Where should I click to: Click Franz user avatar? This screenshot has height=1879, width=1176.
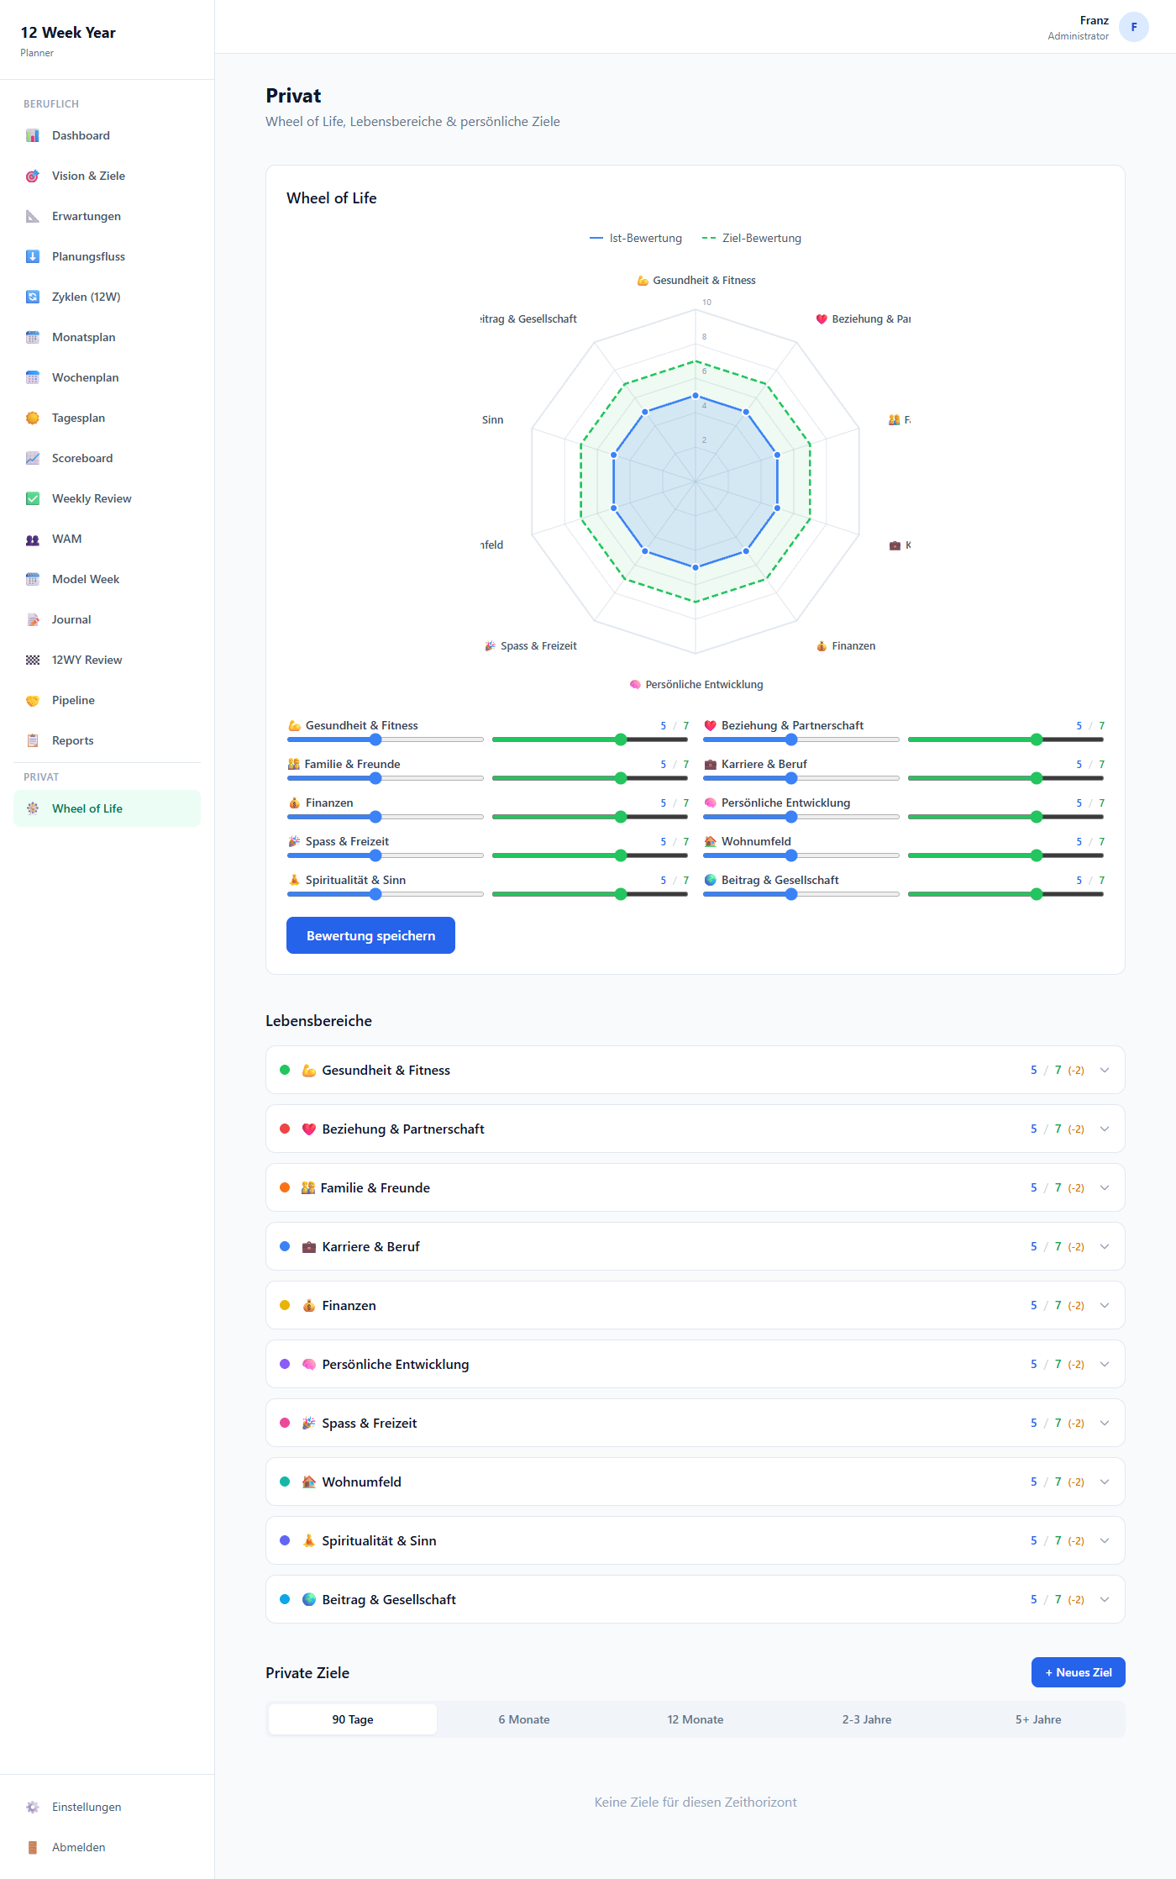point(1133,27)
